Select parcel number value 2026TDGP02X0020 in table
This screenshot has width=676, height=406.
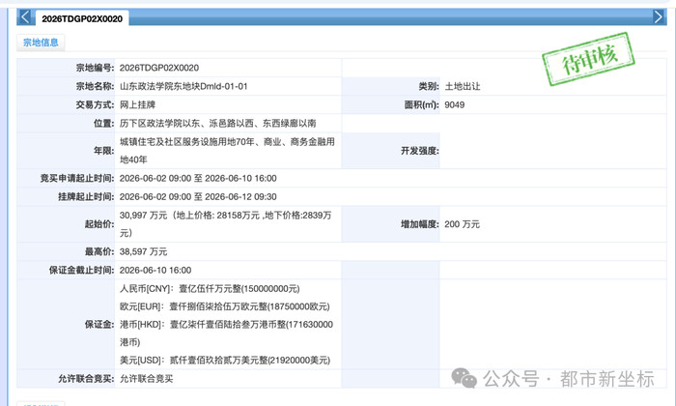click(x=159, y=68)
